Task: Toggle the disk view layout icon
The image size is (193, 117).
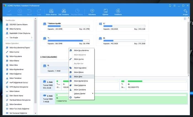Action: 185,19
